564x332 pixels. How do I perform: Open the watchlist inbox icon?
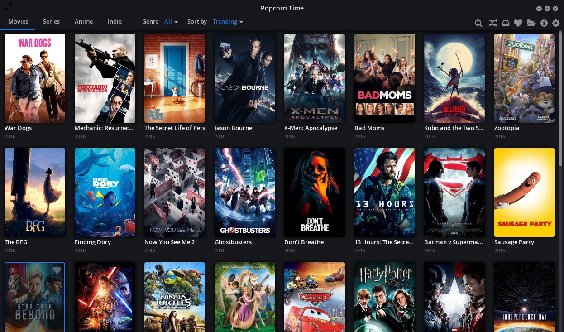pos(506,23)
